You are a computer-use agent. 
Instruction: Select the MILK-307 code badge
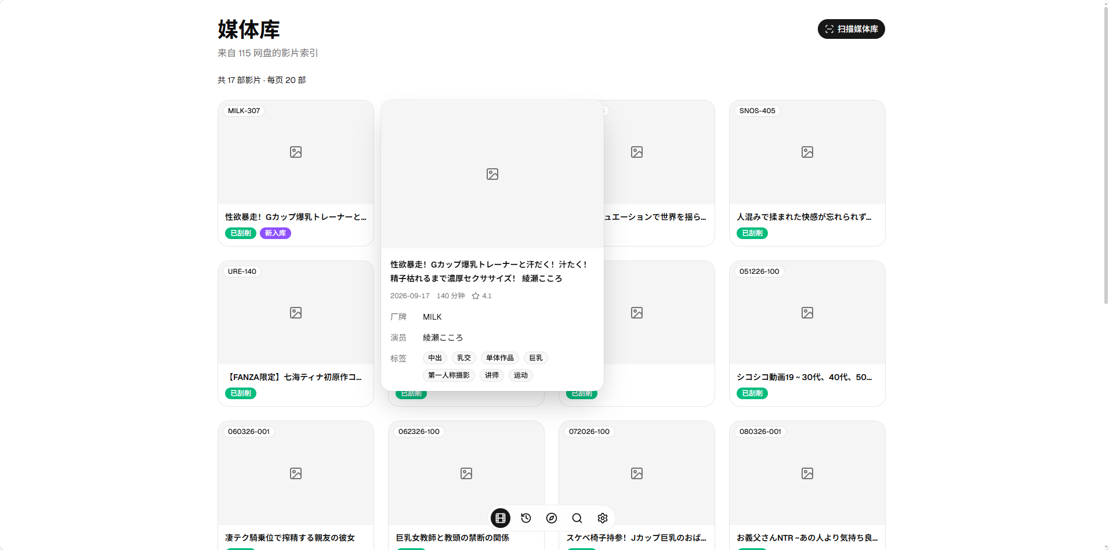coord(244,111)
